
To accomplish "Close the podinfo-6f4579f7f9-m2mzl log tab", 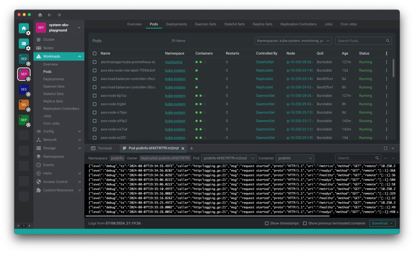I will click(183, 148).
